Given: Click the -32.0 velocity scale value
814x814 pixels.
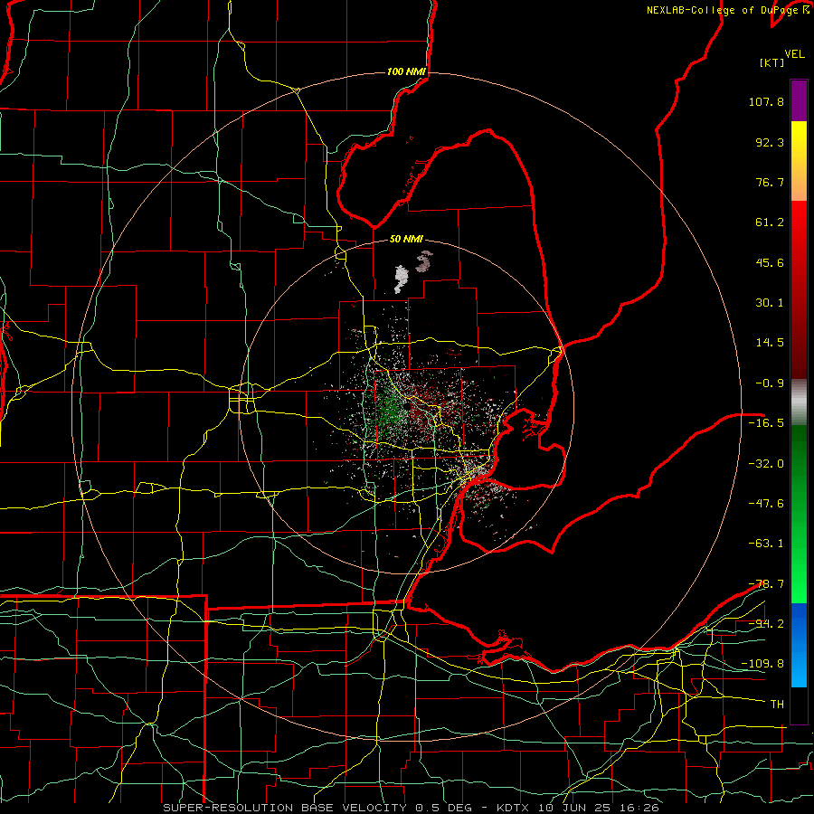Looking at the screenshot, I should (x=766, y=464).
